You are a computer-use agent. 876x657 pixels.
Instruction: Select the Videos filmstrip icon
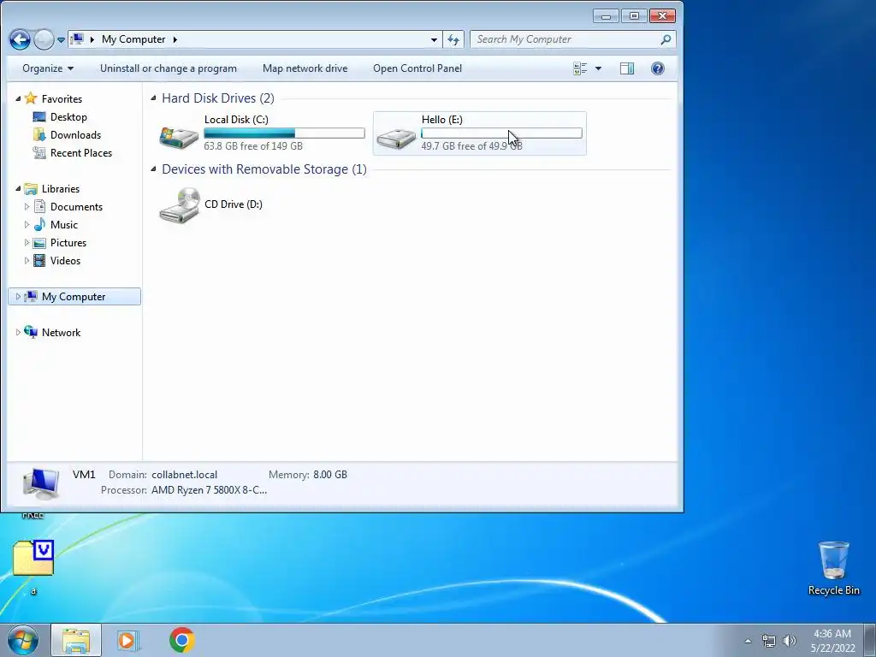[x=39, y=260]
